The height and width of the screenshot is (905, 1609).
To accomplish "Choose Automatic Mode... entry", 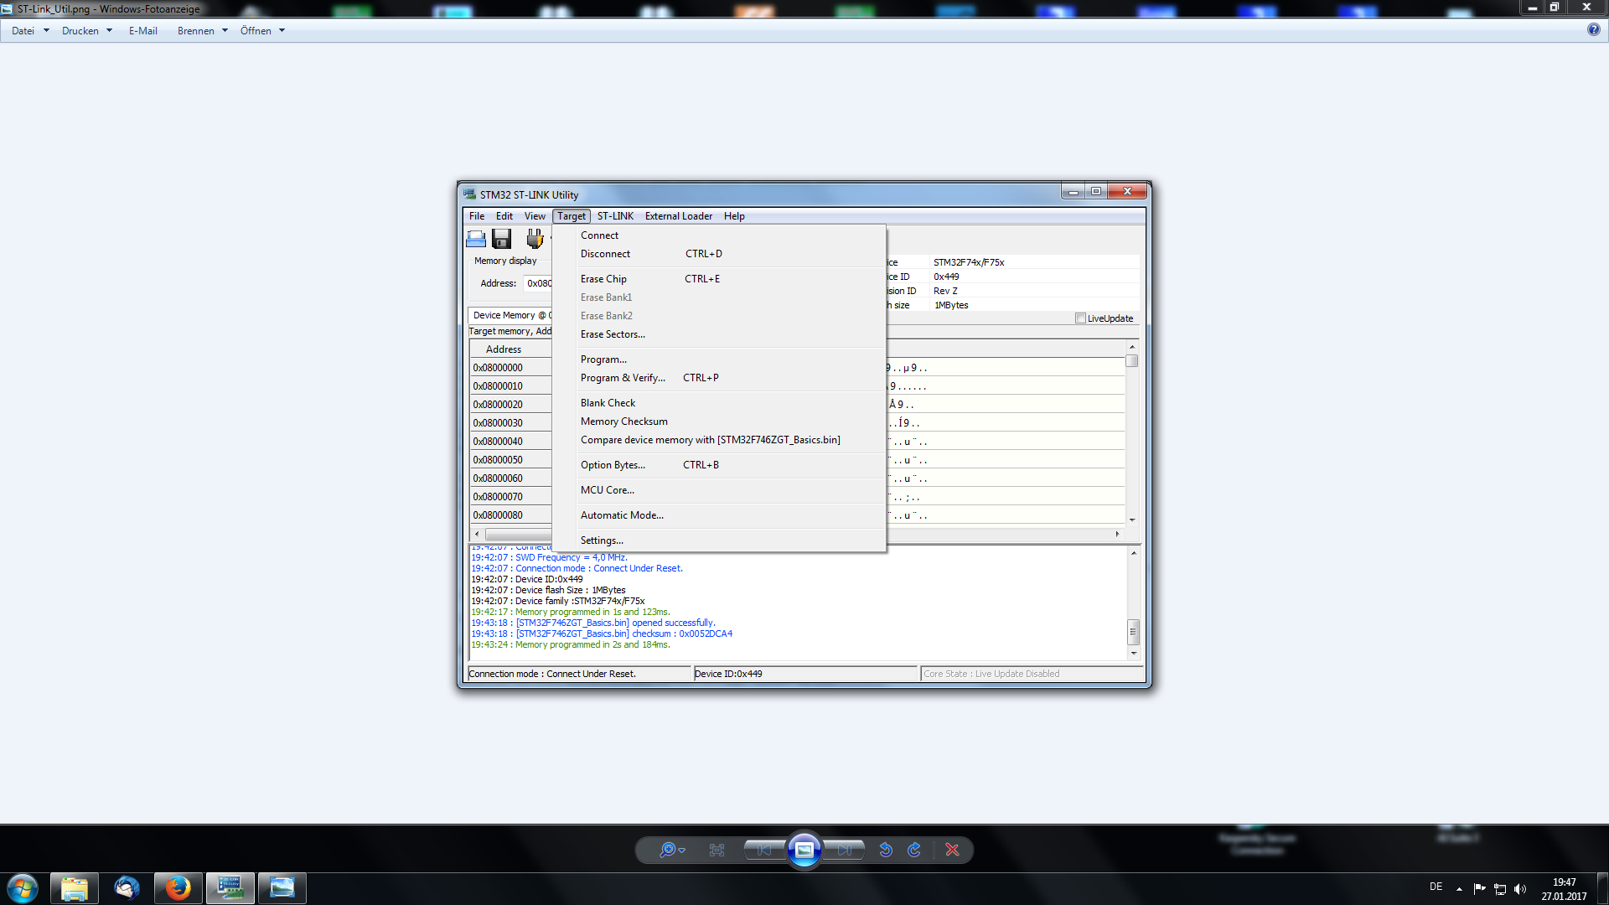I will [719, 515].
